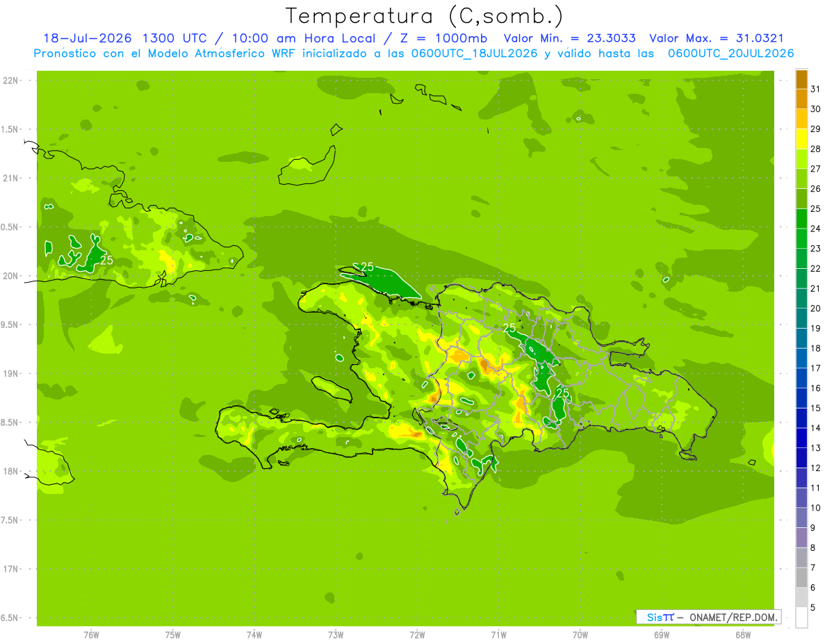Pick the legend swatch between 24 and 25
This screenshot has width=834, height=644.
801,219
